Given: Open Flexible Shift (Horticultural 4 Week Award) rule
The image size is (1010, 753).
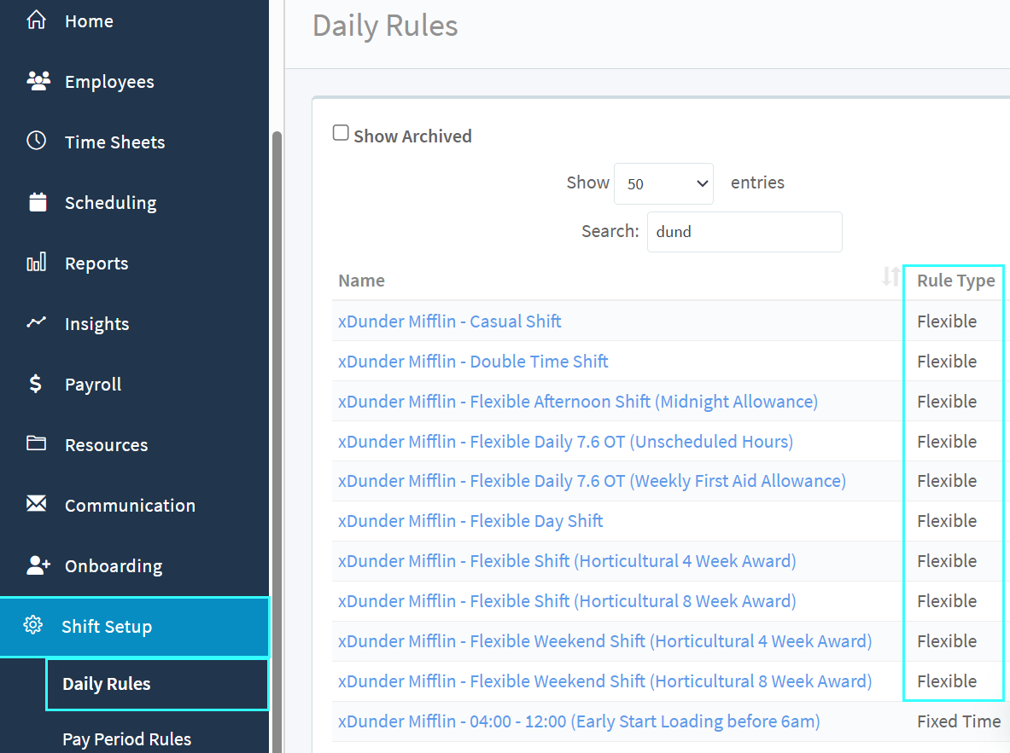Looking at the screenshot, I should (x=567, y=561).
